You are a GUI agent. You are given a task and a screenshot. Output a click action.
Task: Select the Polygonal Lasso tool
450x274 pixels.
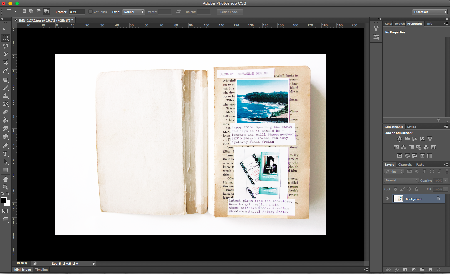tap(5, 46)
